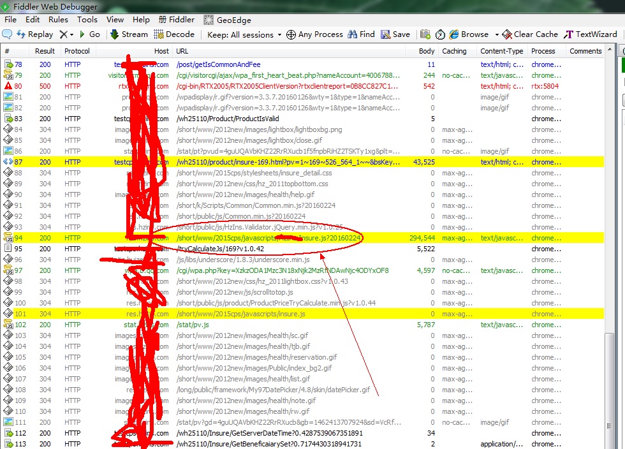This screenshot has height=449, width=625.
Task: Sort by Content-Type column header
Action: point(501,51)
